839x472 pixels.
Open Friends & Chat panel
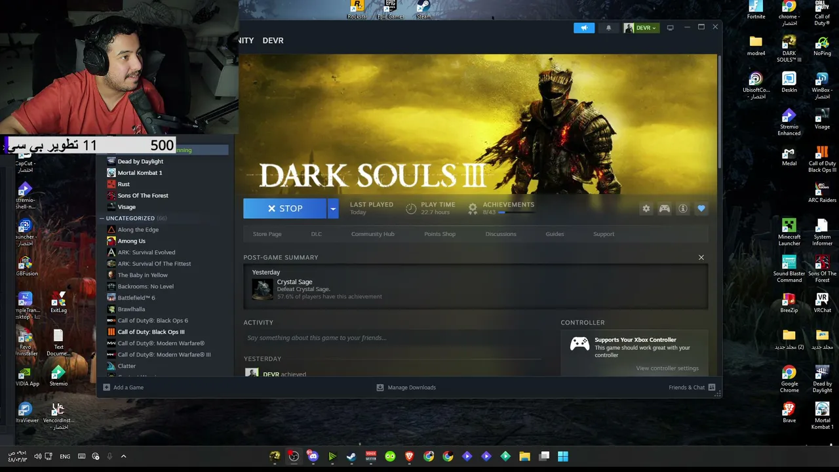point(692,387)
